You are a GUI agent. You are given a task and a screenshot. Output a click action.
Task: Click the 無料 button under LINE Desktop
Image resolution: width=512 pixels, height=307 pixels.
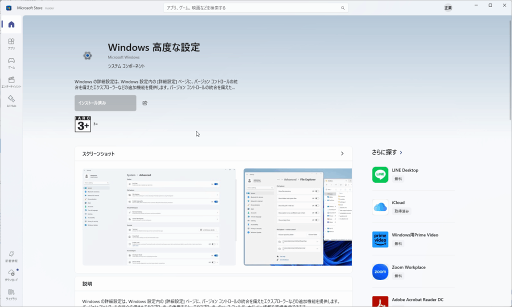[398, 179]
